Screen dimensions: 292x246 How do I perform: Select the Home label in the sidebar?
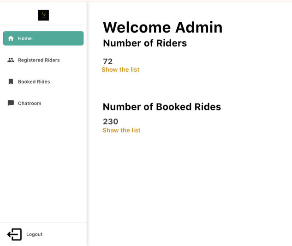tap(25, 38)
